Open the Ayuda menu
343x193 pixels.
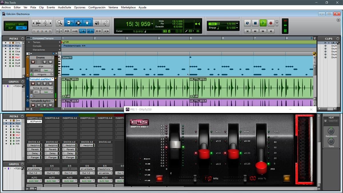(142, 7)
